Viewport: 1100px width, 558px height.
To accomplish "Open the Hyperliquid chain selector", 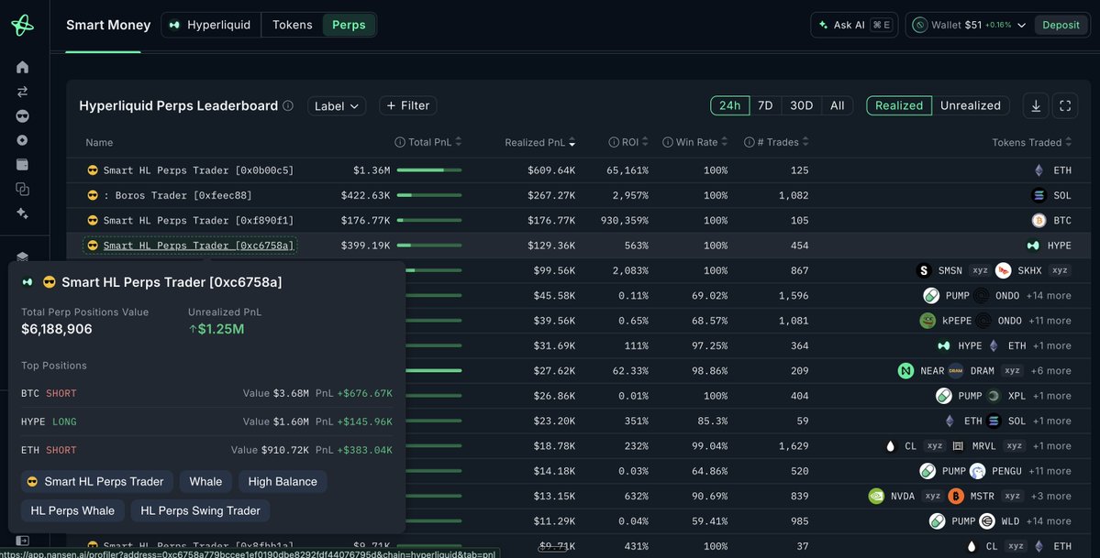I will click(x=211, y=26).
